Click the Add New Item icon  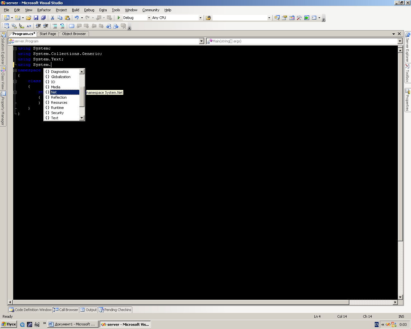click(x=18, y=18)
